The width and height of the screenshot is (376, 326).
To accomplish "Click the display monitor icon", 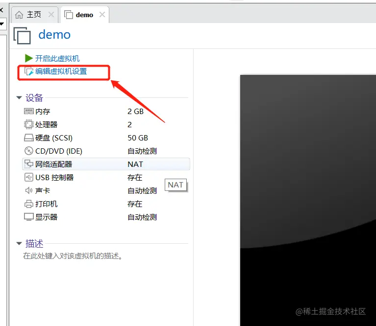I will tap(29, 217).
